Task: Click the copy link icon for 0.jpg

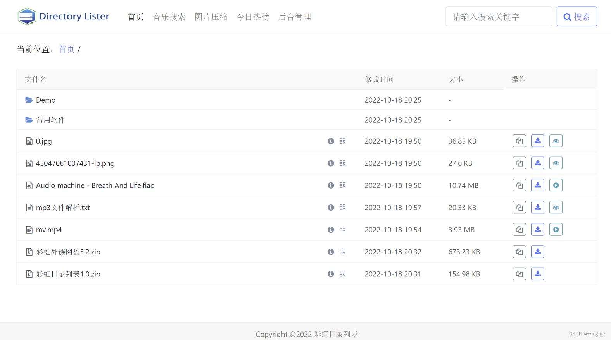Action: [x=519, y=141]
